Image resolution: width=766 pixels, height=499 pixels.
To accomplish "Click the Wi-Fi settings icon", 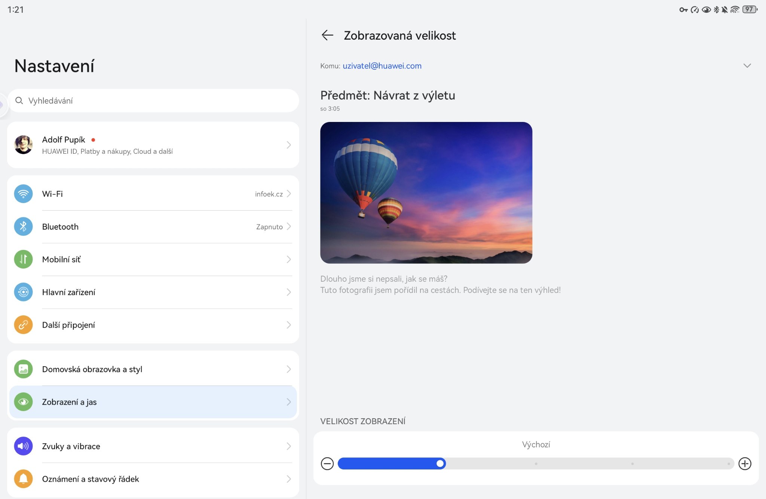I will point(23,194).
